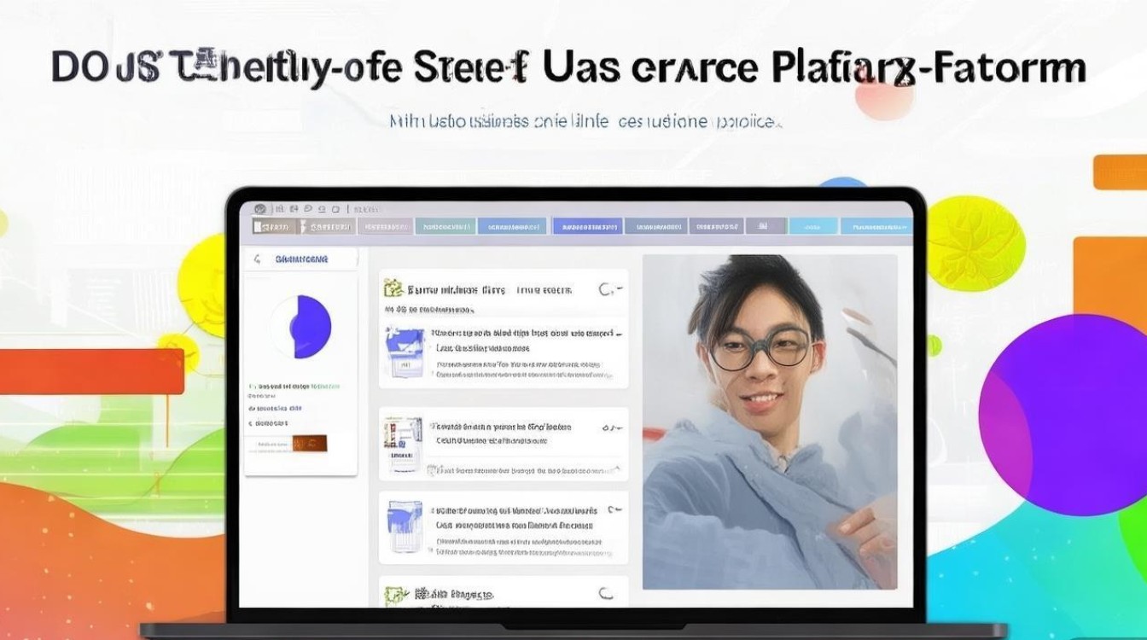Viewport: 1147px width, 640px height.
Task: Expand the options arrow on the second list card
Action: click(x=609, y=427)
